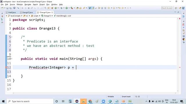Collapse the comment fold at line 5
The image size is (186, 104).
[x=12, y=37]
